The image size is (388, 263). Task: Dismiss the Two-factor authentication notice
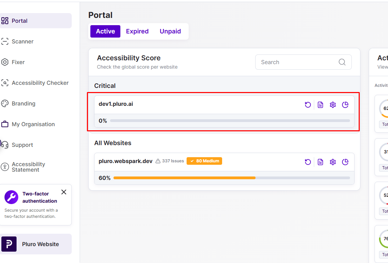coord(64,192)
